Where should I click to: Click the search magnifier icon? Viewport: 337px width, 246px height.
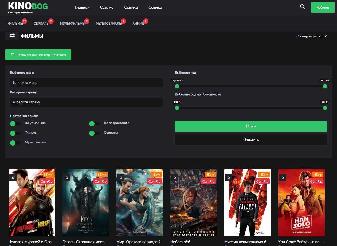pyautogui.click(x=302, y=7)
